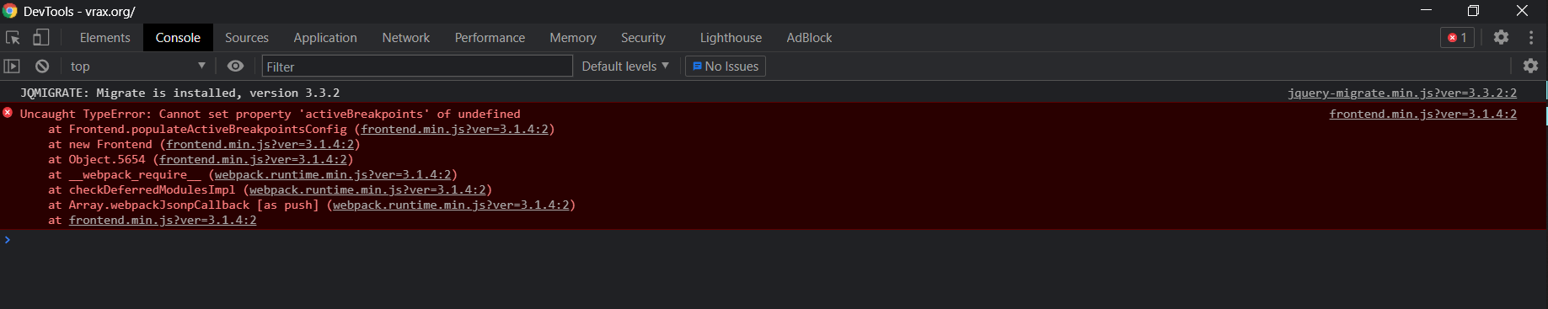Screen dimensions: 1548x309
Task: Open webpack.runtime link in __webpack_require__ line
Action: 333,174
